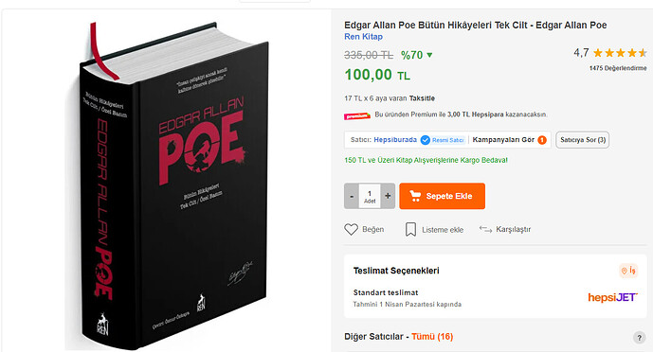Viewport: 653px width, 352px height.
Task: Expand the %70 discount dropdown arrow
Action: click(x=429, y=55)
